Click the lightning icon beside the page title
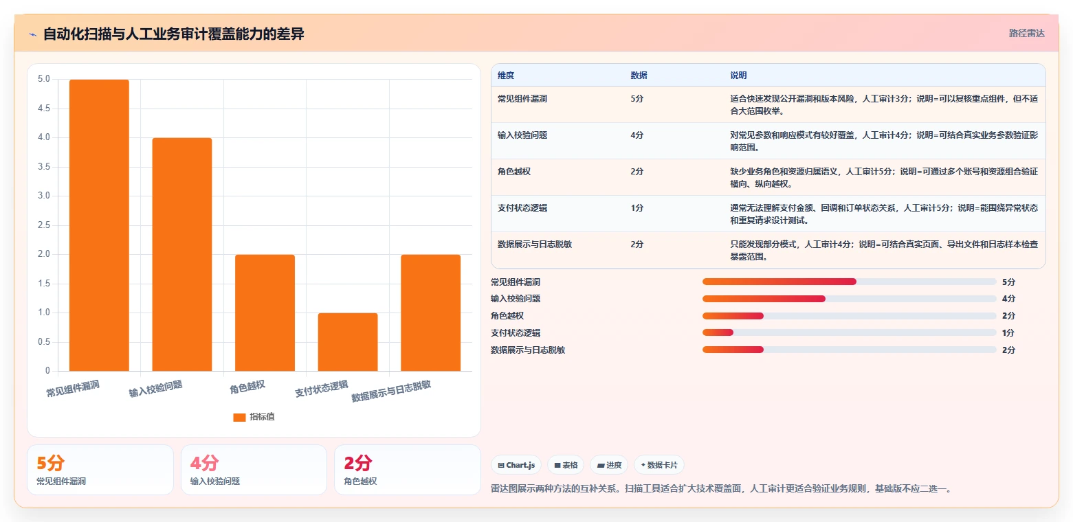1073x522 pixels. point(32,34)
